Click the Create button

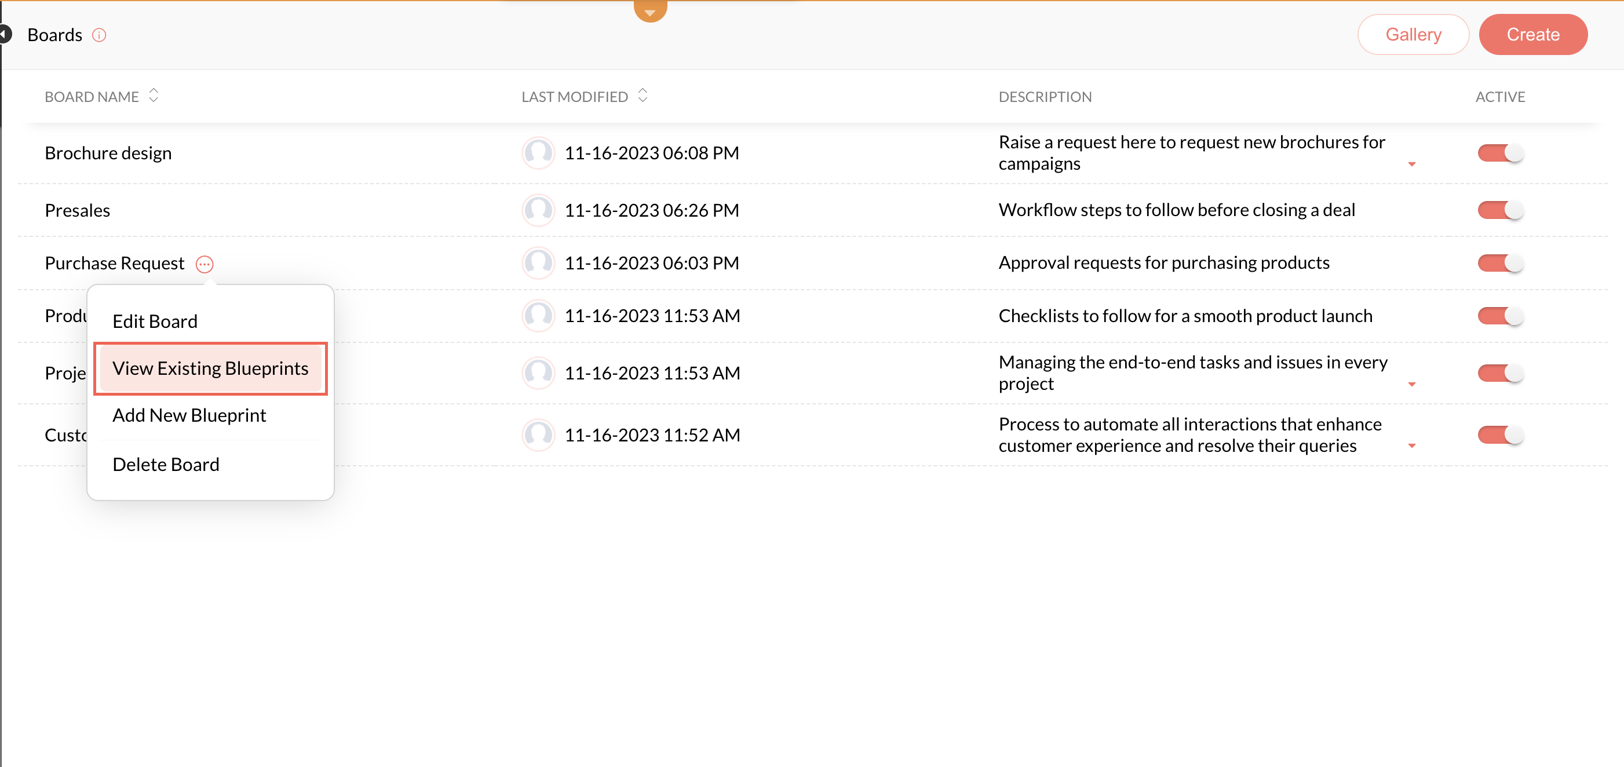coord(1532,35)
